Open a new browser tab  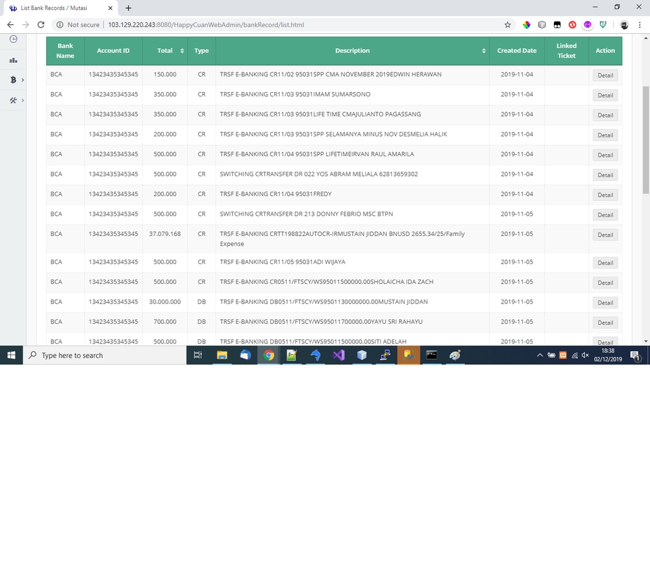[129, 8]
